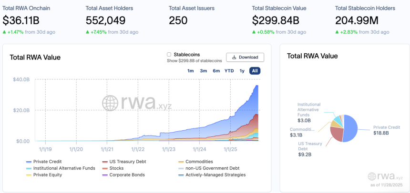Toggle the Institutional Alternative Funds legend marker
This screenshot has height=193, width=410.
[x=29, y=169]
